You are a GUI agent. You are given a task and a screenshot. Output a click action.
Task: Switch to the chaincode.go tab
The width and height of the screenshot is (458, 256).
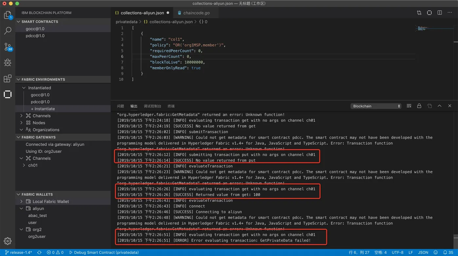click(x=196, y=13)
